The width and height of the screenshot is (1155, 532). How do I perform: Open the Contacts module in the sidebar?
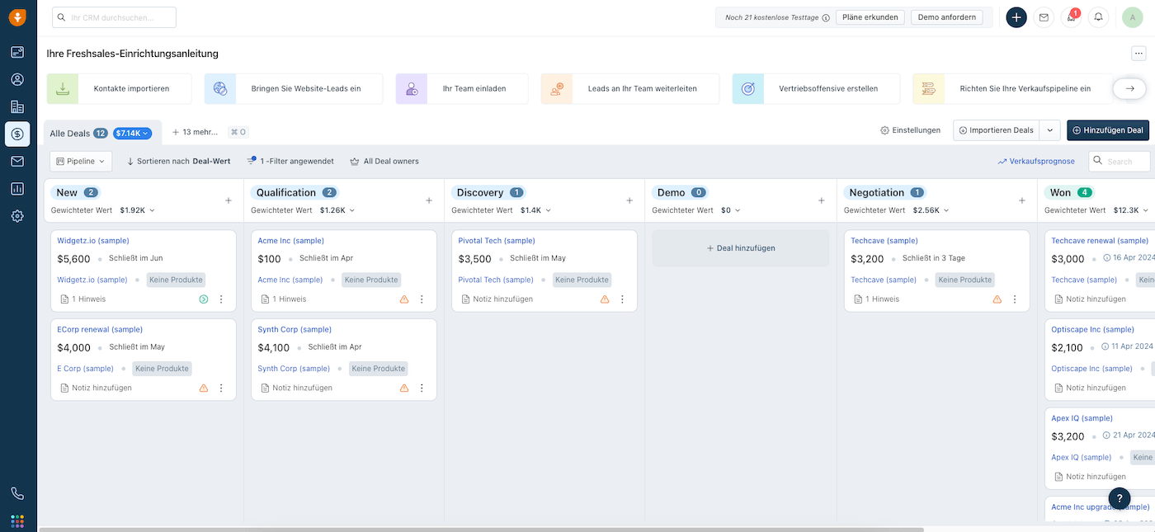point(17,79)
